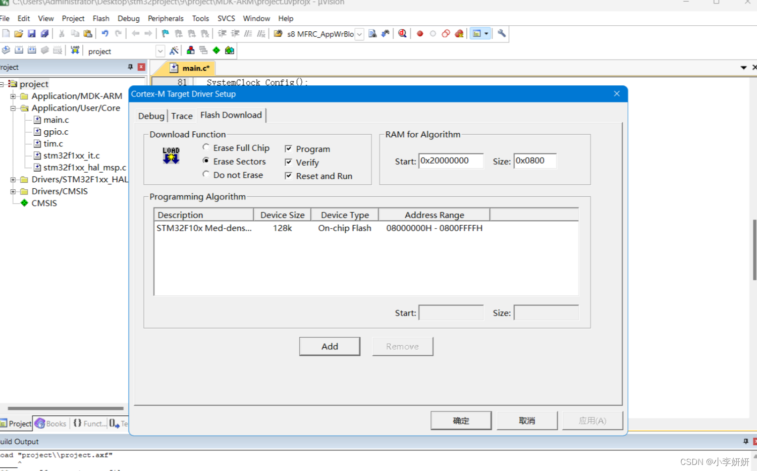Disable the Reset and Run option
Viewport: 757px width, 471px height.
(x=288, y=176)
